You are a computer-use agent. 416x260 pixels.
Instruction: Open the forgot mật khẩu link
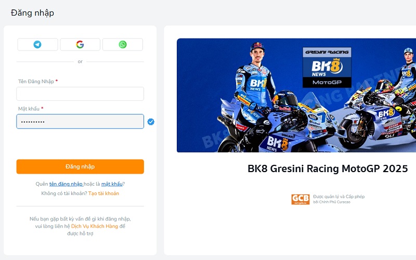coord(112,184)
